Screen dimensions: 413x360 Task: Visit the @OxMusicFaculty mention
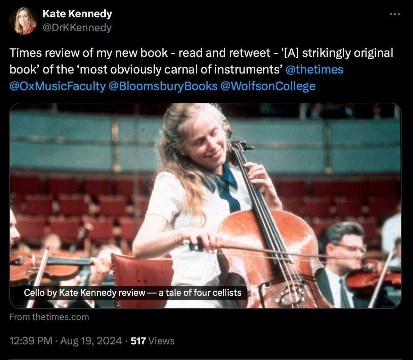pyautogui.click(x=58, y=86)
